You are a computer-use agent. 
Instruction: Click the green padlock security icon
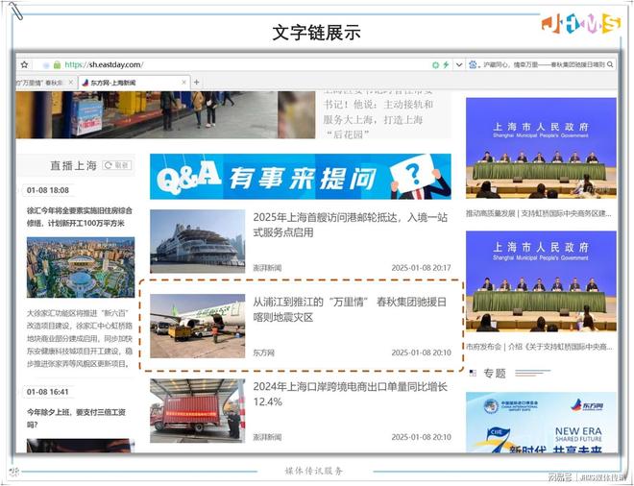pyautogui.click(x=58, y=64)
